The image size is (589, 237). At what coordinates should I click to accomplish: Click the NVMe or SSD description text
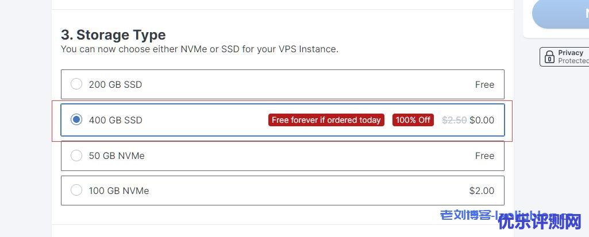pyautogui.click(x=199, y=49)
